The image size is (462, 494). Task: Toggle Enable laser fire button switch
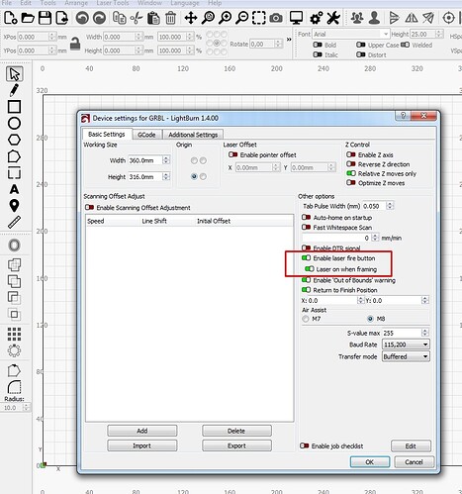pos(306,258)
